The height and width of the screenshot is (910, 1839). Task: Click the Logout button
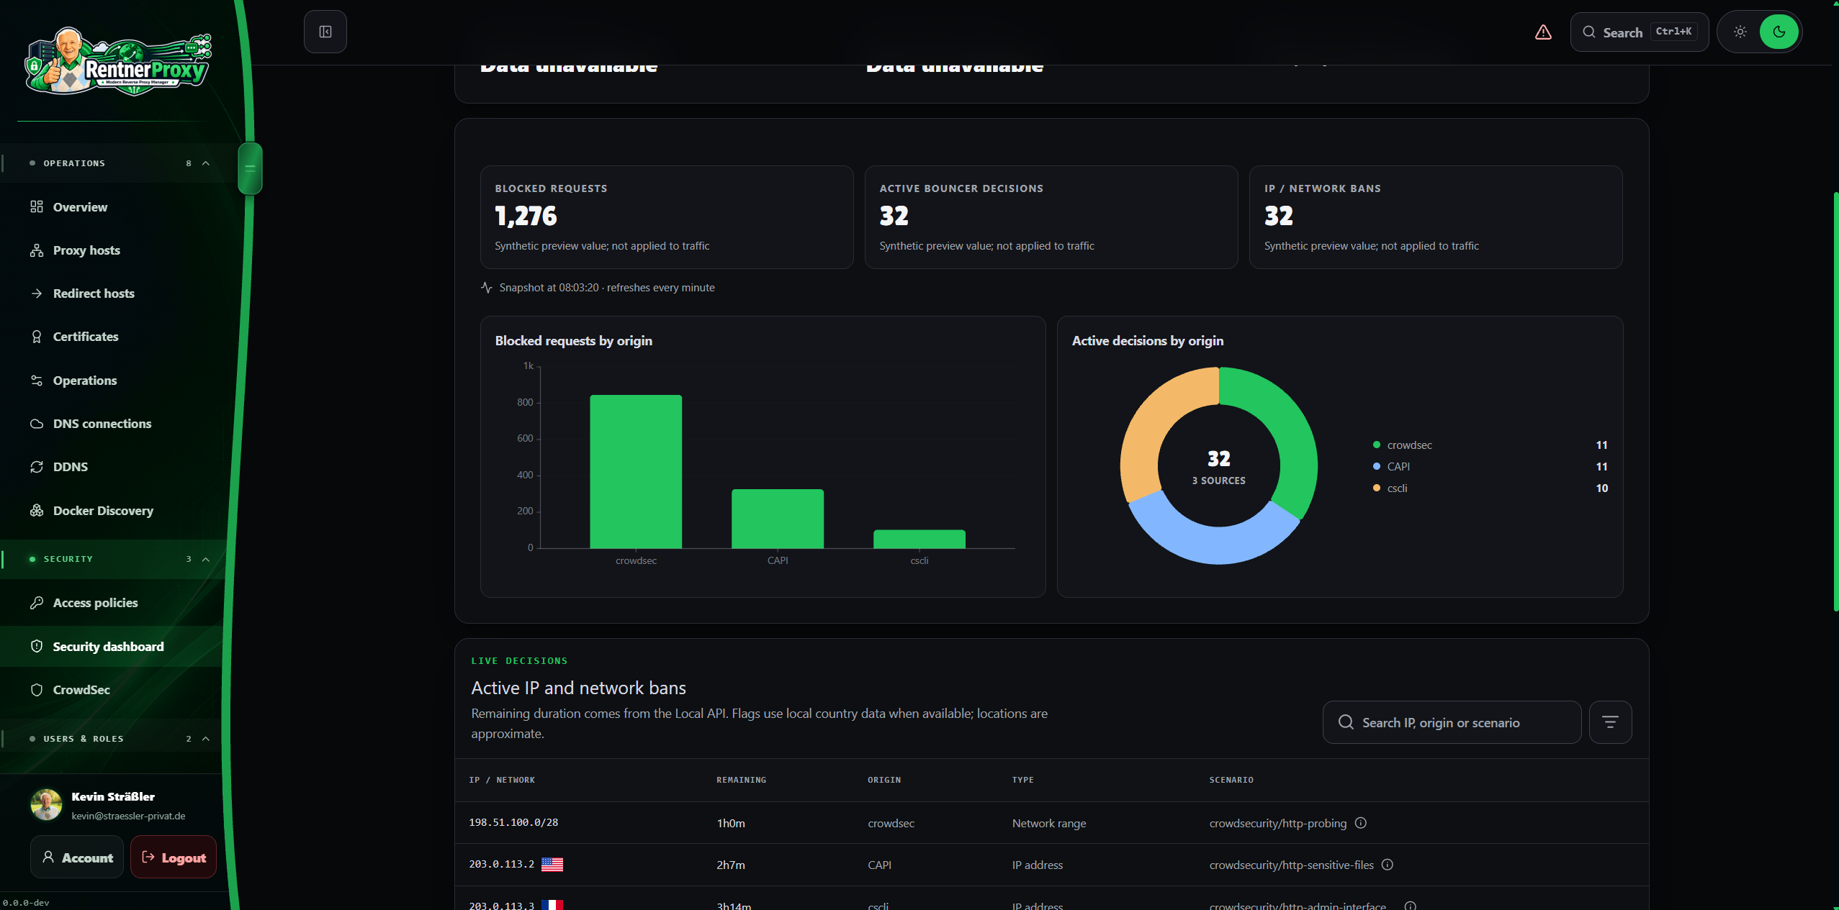pos(174,857)
